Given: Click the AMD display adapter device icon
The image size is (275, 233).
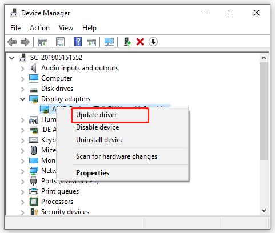Looking at the screenshot, I should click(45, 109).
